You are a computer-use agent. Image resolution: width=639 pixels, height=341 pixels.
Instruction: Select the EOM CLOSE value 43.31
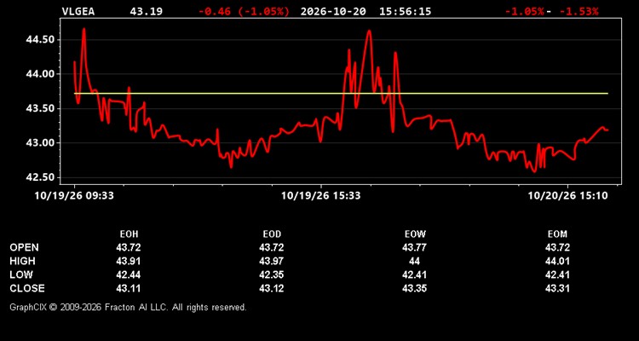(557, 288)
